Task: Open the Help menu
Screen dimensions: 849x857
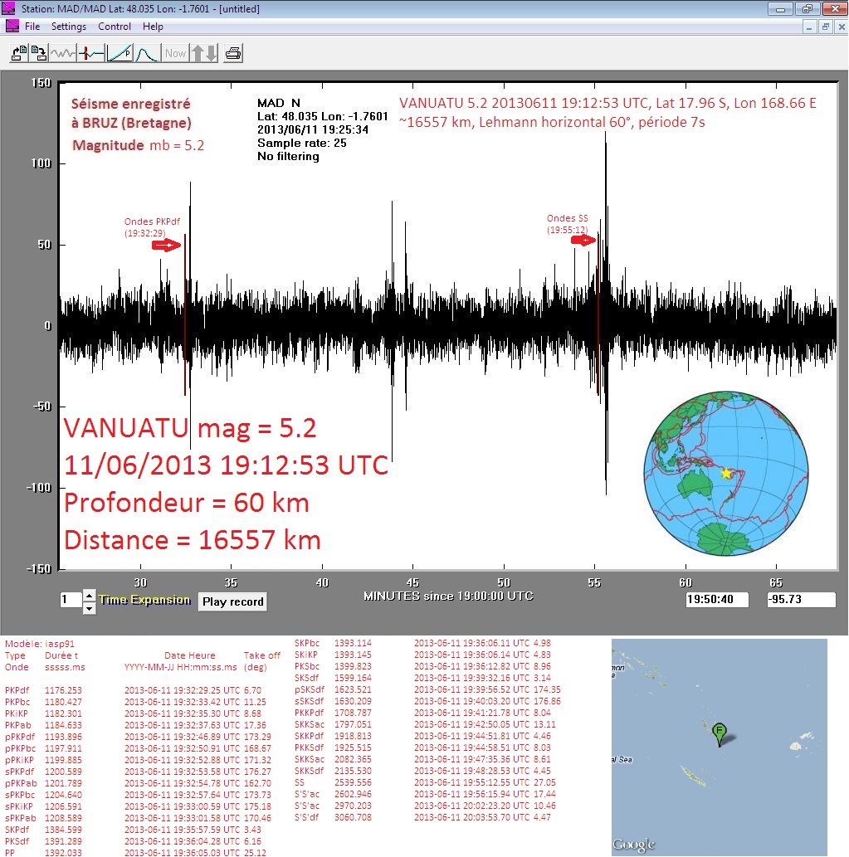Action: pos(153,27)
